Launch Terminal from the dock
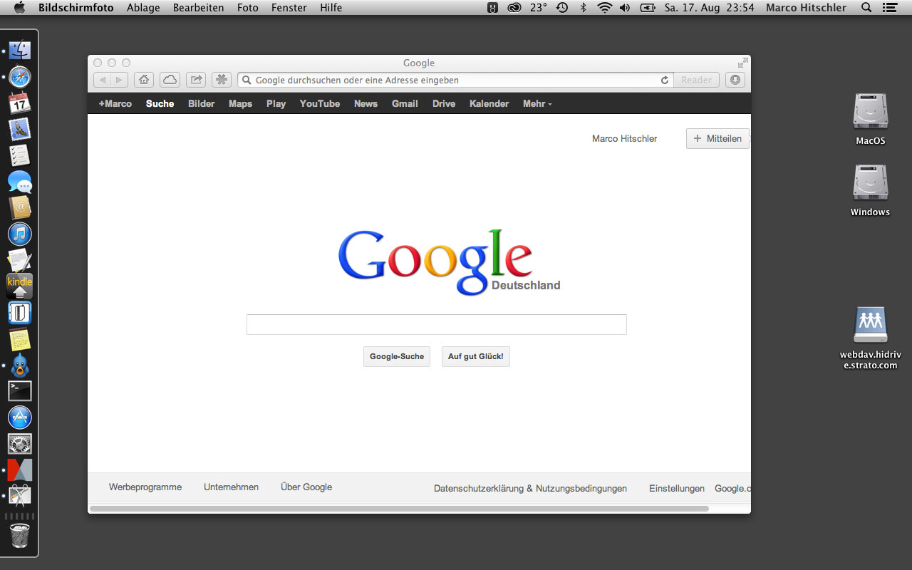This screenshot has width=912, height=570. coord(20,391)
